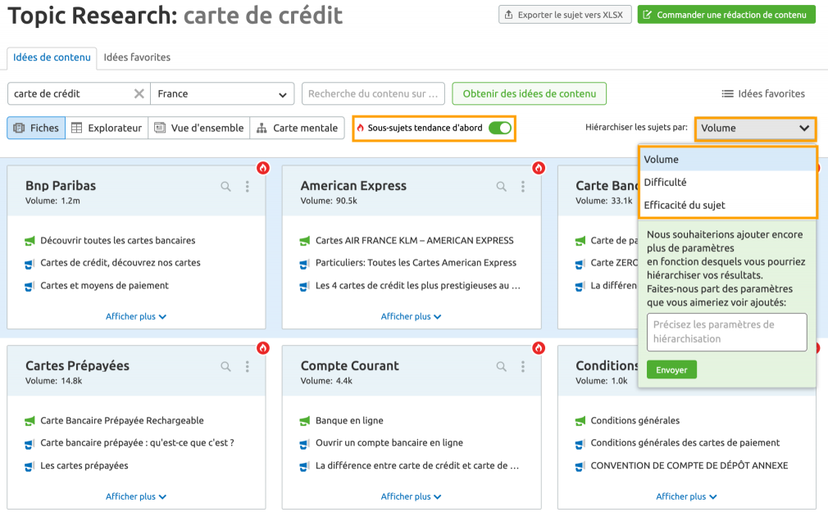Click search icon on Compte Courant card

point(501,366)
